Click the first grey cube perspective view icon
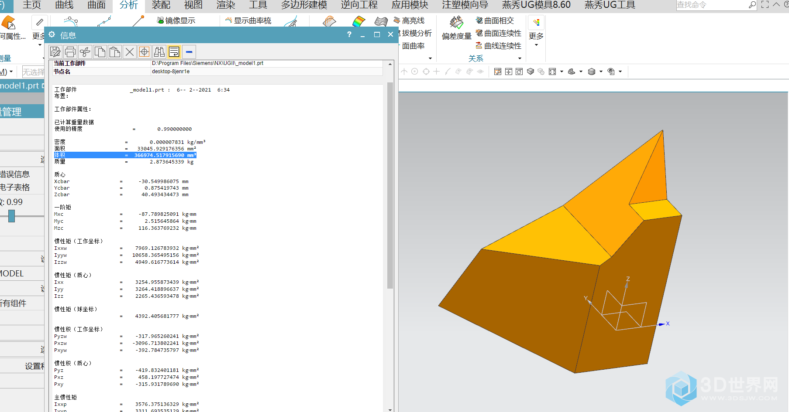This screenshot has height=412, width=789. [531, 72]
